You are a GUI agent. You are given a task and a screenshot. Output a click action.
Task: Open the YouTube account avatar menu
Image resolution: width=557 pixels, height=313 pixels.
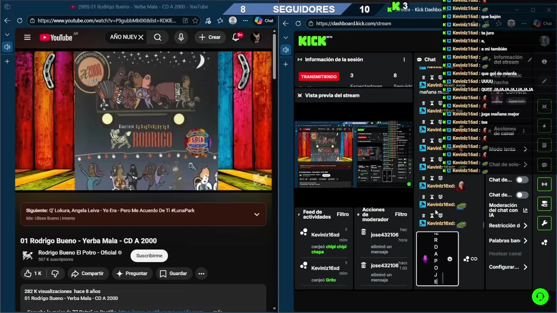256,37
